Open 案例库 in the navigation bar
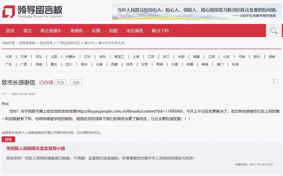This screenshot has height=176, width=283. coord(76,31)
